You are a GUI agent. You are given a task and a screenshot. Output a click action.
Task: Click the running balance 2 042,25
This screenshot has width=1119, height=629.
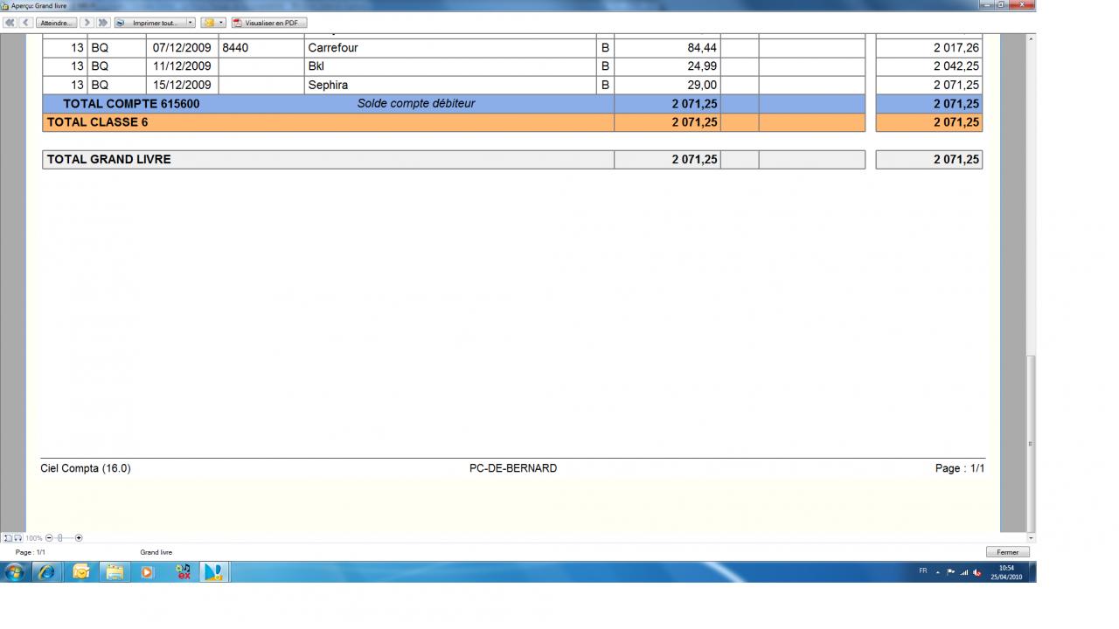956,66
